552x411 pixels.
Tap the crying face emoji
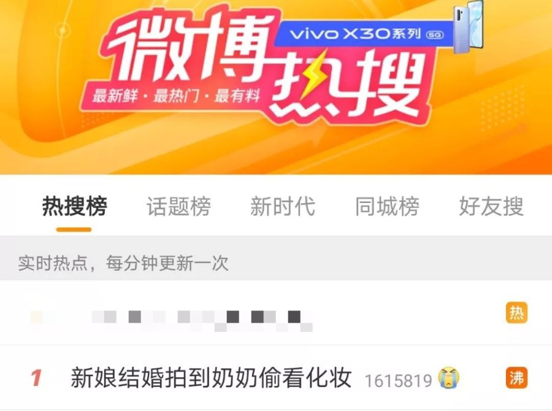point(449,378)
